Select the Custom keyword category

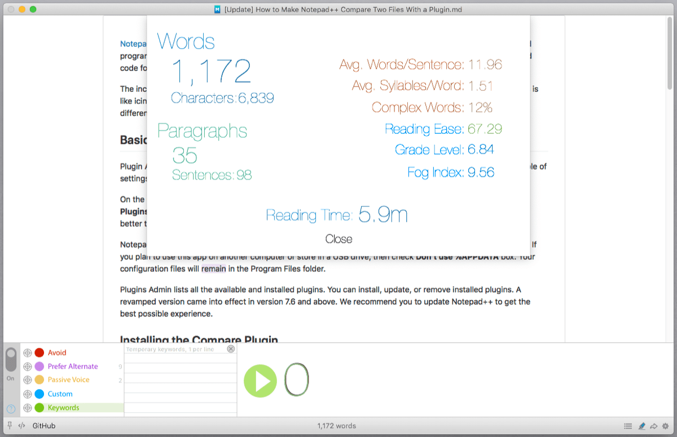click(60, 394)
